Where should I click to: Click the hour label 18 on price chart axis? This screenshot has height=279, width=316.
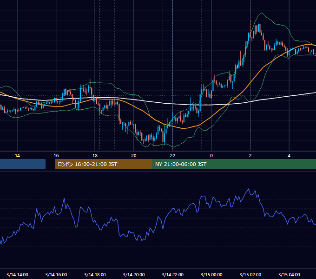(95, 155)
